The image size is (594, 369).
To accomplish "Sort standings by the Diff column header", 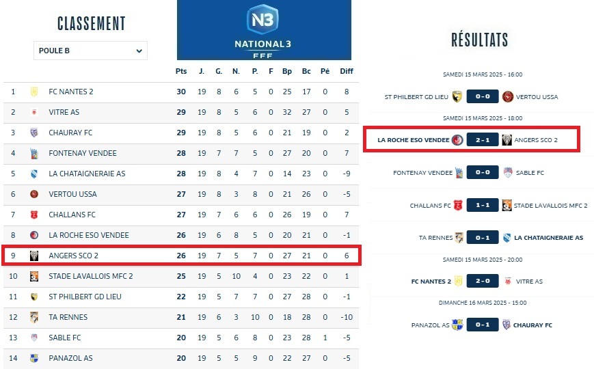I will click(347, 71).
